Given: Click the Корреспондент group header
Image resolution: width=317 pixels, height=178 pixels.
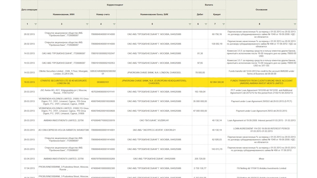Looking at the screenshot, I should (115, 5).
